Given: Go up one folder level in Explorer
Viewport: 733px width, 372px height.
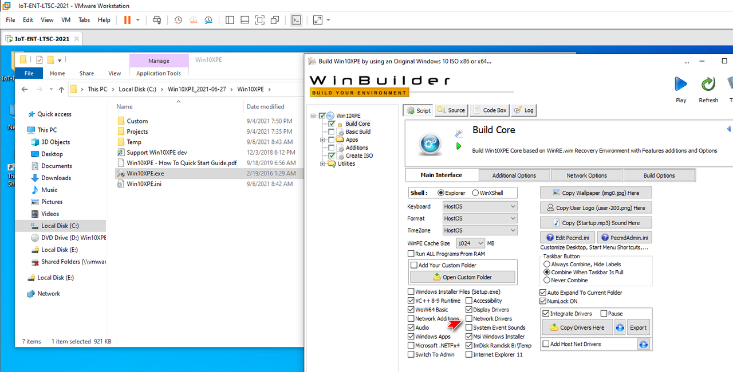Looking at the screenshot, I should pos(61,89).
